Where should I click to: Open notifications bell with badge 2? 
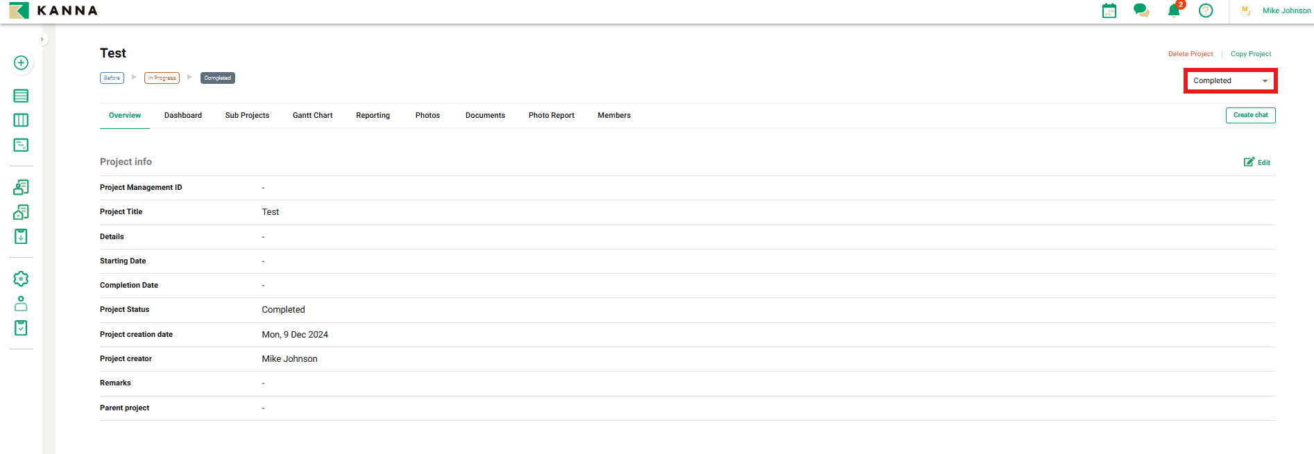pyautogui.click(x=1174, y=11)
